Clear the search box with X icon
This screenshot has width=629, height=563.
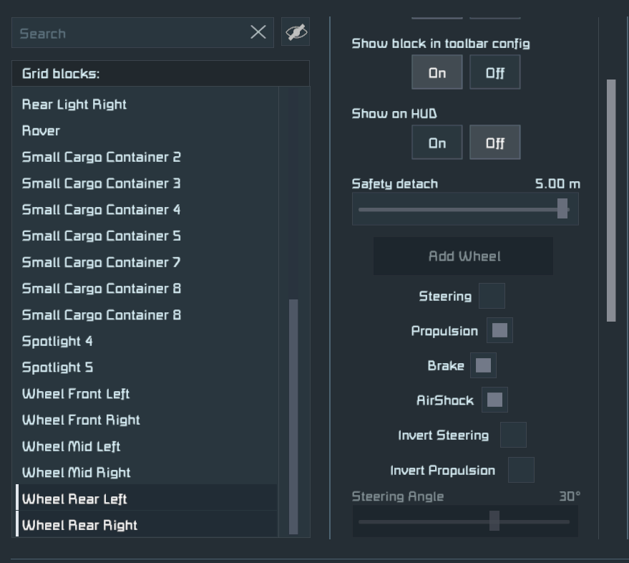[258, 32]
